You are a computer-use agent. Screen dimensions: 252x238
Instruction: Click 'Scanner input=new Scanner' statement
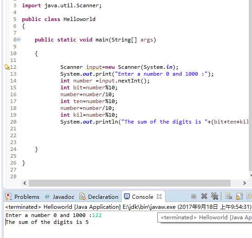coord(119,67)
